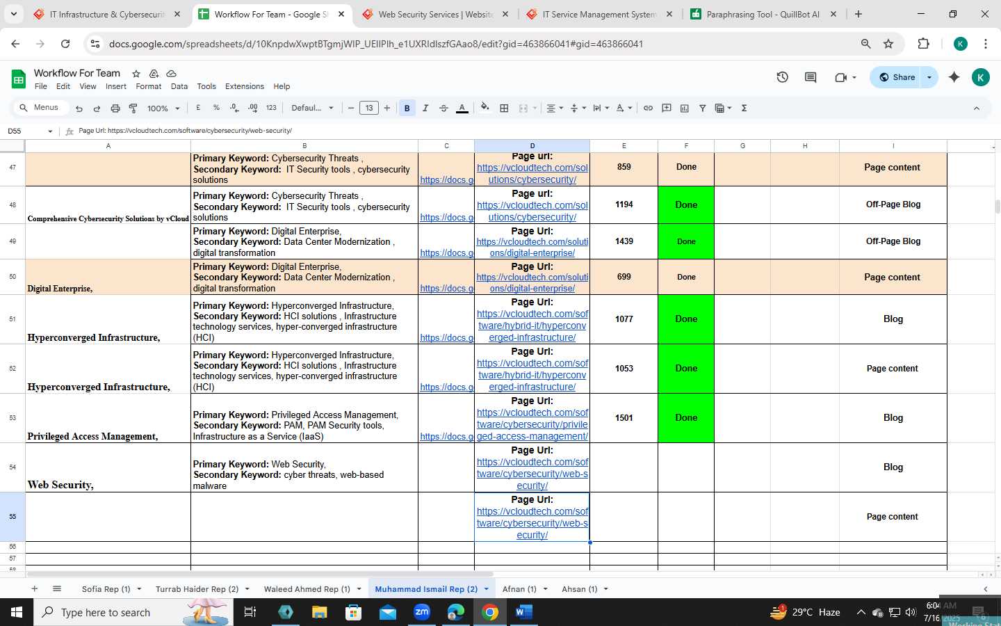This screenshot has height=626, width=1001.
Task: Open the Extensions menu
Action: pyautogui.click(x=245, y=86)
